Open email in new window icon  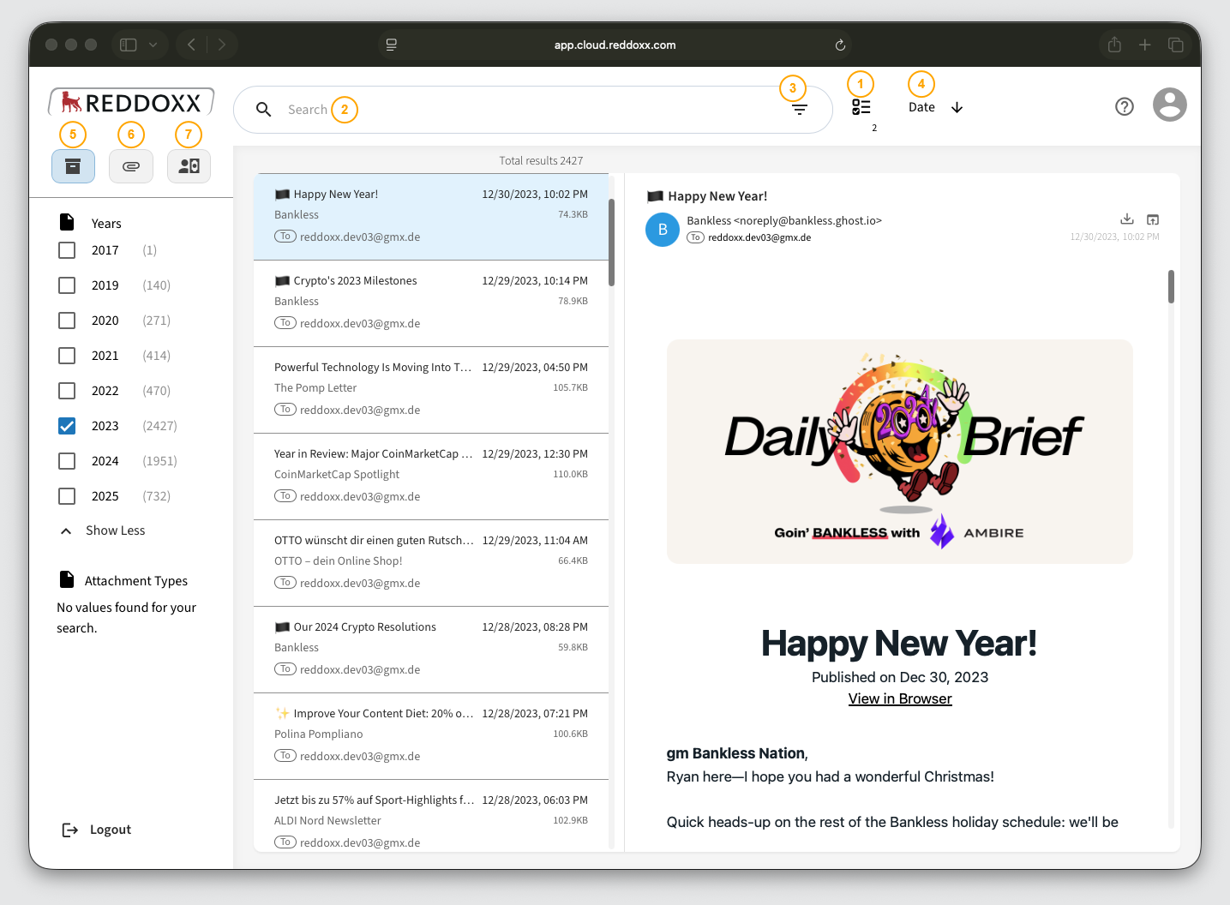[1153, 219]
